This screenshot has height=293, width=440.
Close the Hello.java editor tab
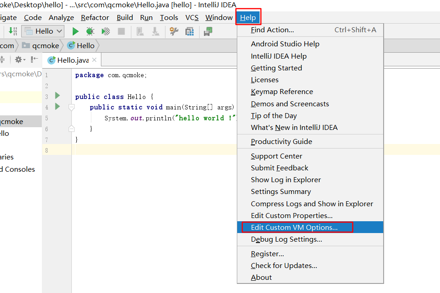point(94,60)
